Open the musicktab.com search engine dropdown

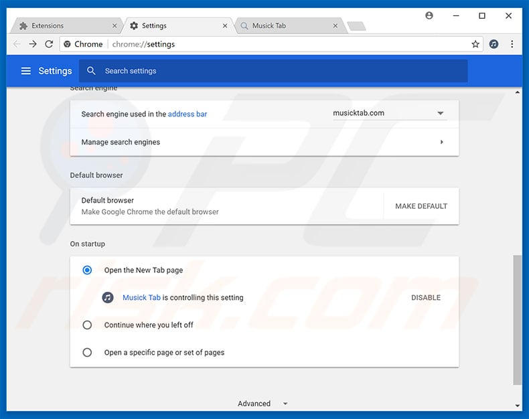390,113
